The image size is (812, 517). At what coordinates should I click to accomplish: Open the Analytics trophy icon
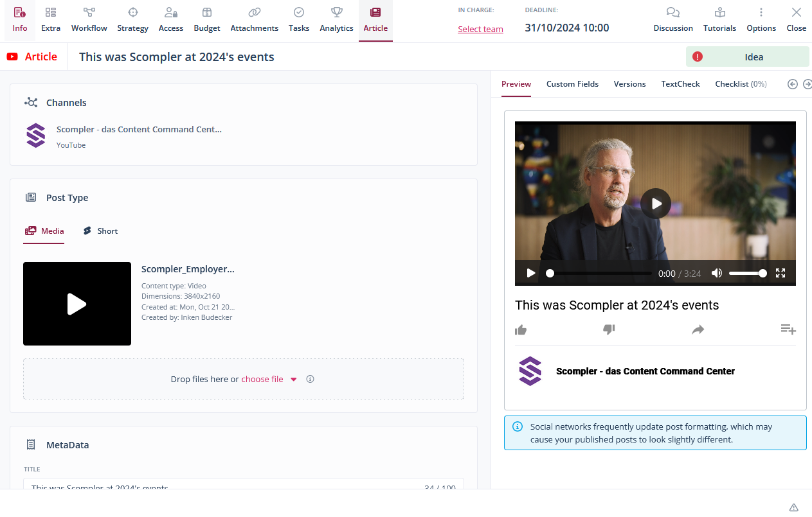336,13
